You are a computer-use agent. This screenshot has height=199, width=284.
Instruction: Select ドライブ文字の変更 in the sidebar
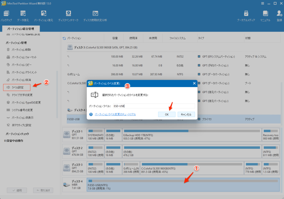(22, 95)
